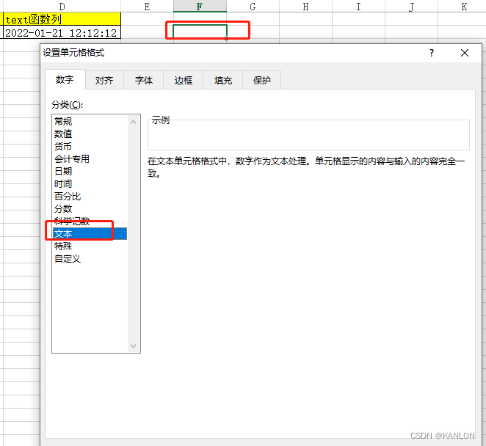Select 数值 category
The height and width of the screenshot is (446, 486).
tap(90, 134)
